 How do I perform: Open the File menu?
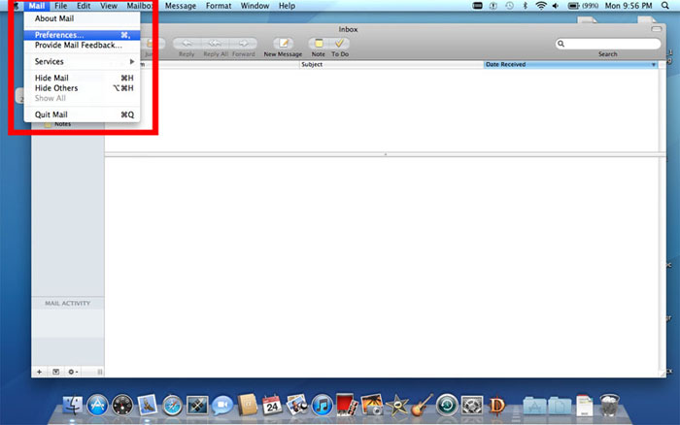pos(60,6)
